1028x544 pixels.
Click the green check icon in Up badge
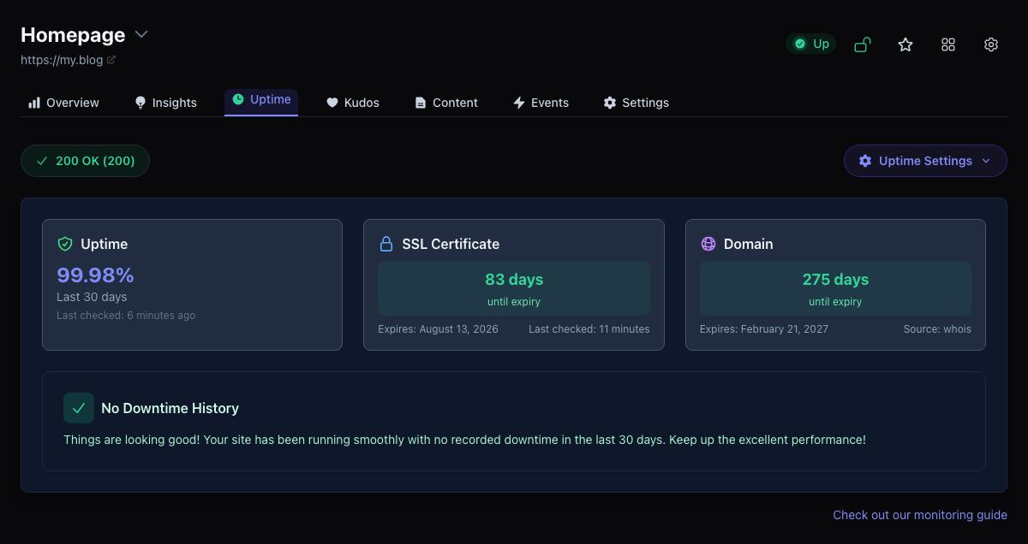tap(800, 44)
